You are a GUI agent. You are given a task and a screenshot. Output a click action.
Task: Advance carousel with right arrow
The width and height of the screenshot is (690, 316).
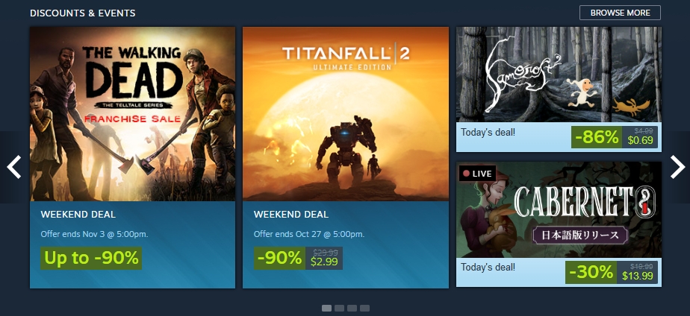[678, 167]
